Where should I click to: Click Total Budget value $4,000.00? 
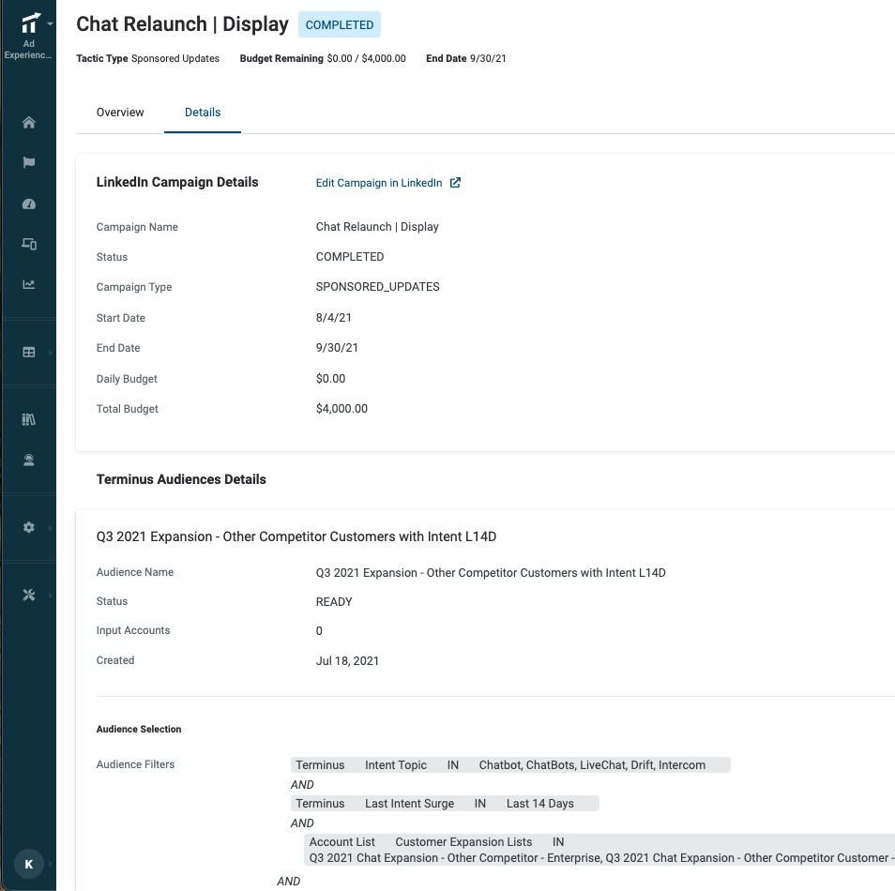click(341, 409)
